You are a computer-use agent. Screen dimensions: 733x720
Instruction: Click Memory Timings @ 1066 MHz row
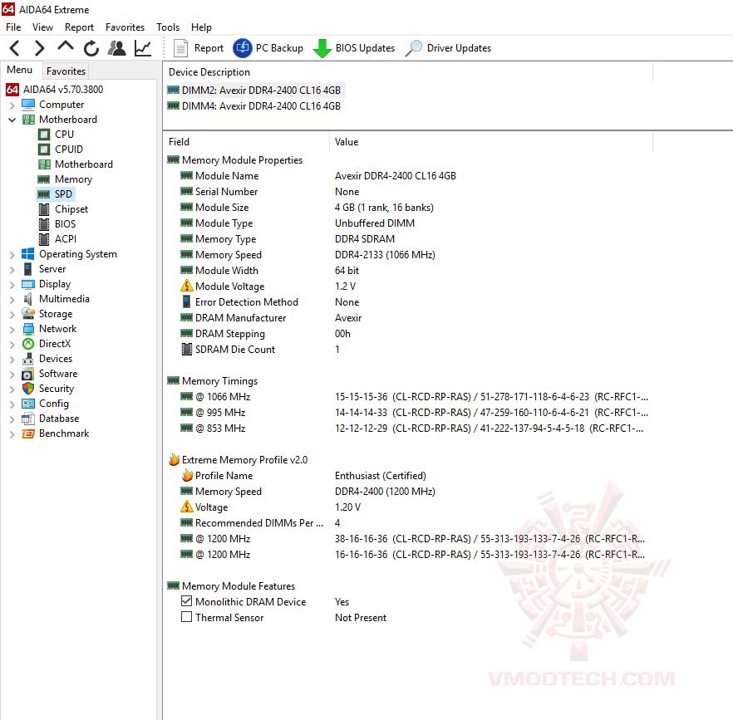(406, 397)
